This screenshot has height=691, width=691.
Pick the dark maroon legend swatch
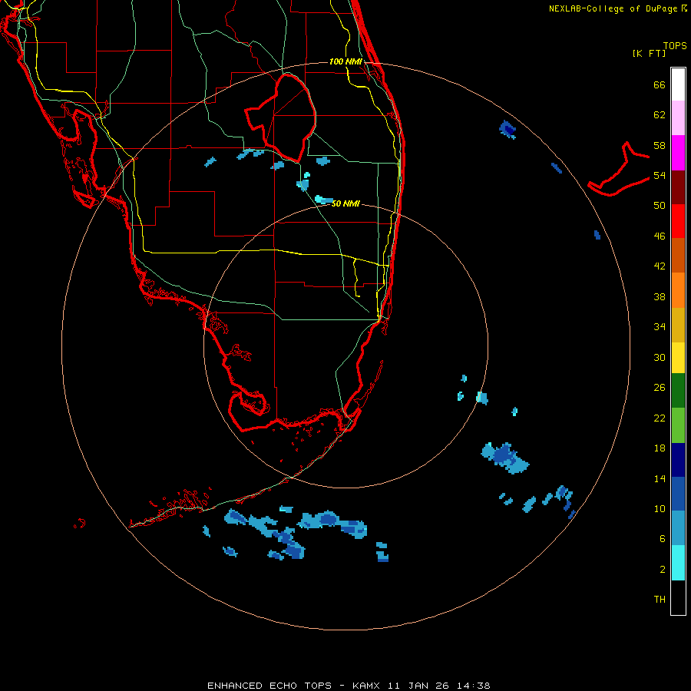pos(678,187)
